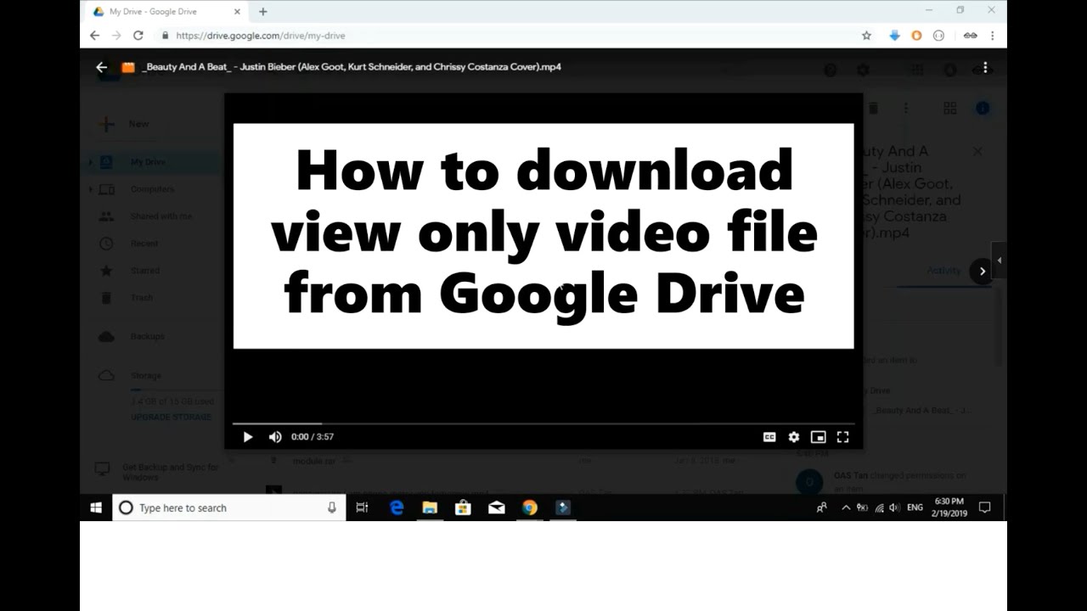Open the three-dot more actions menu in preview bar
This screenshot has width=1087, height=611.
click(x=985, y=67)
